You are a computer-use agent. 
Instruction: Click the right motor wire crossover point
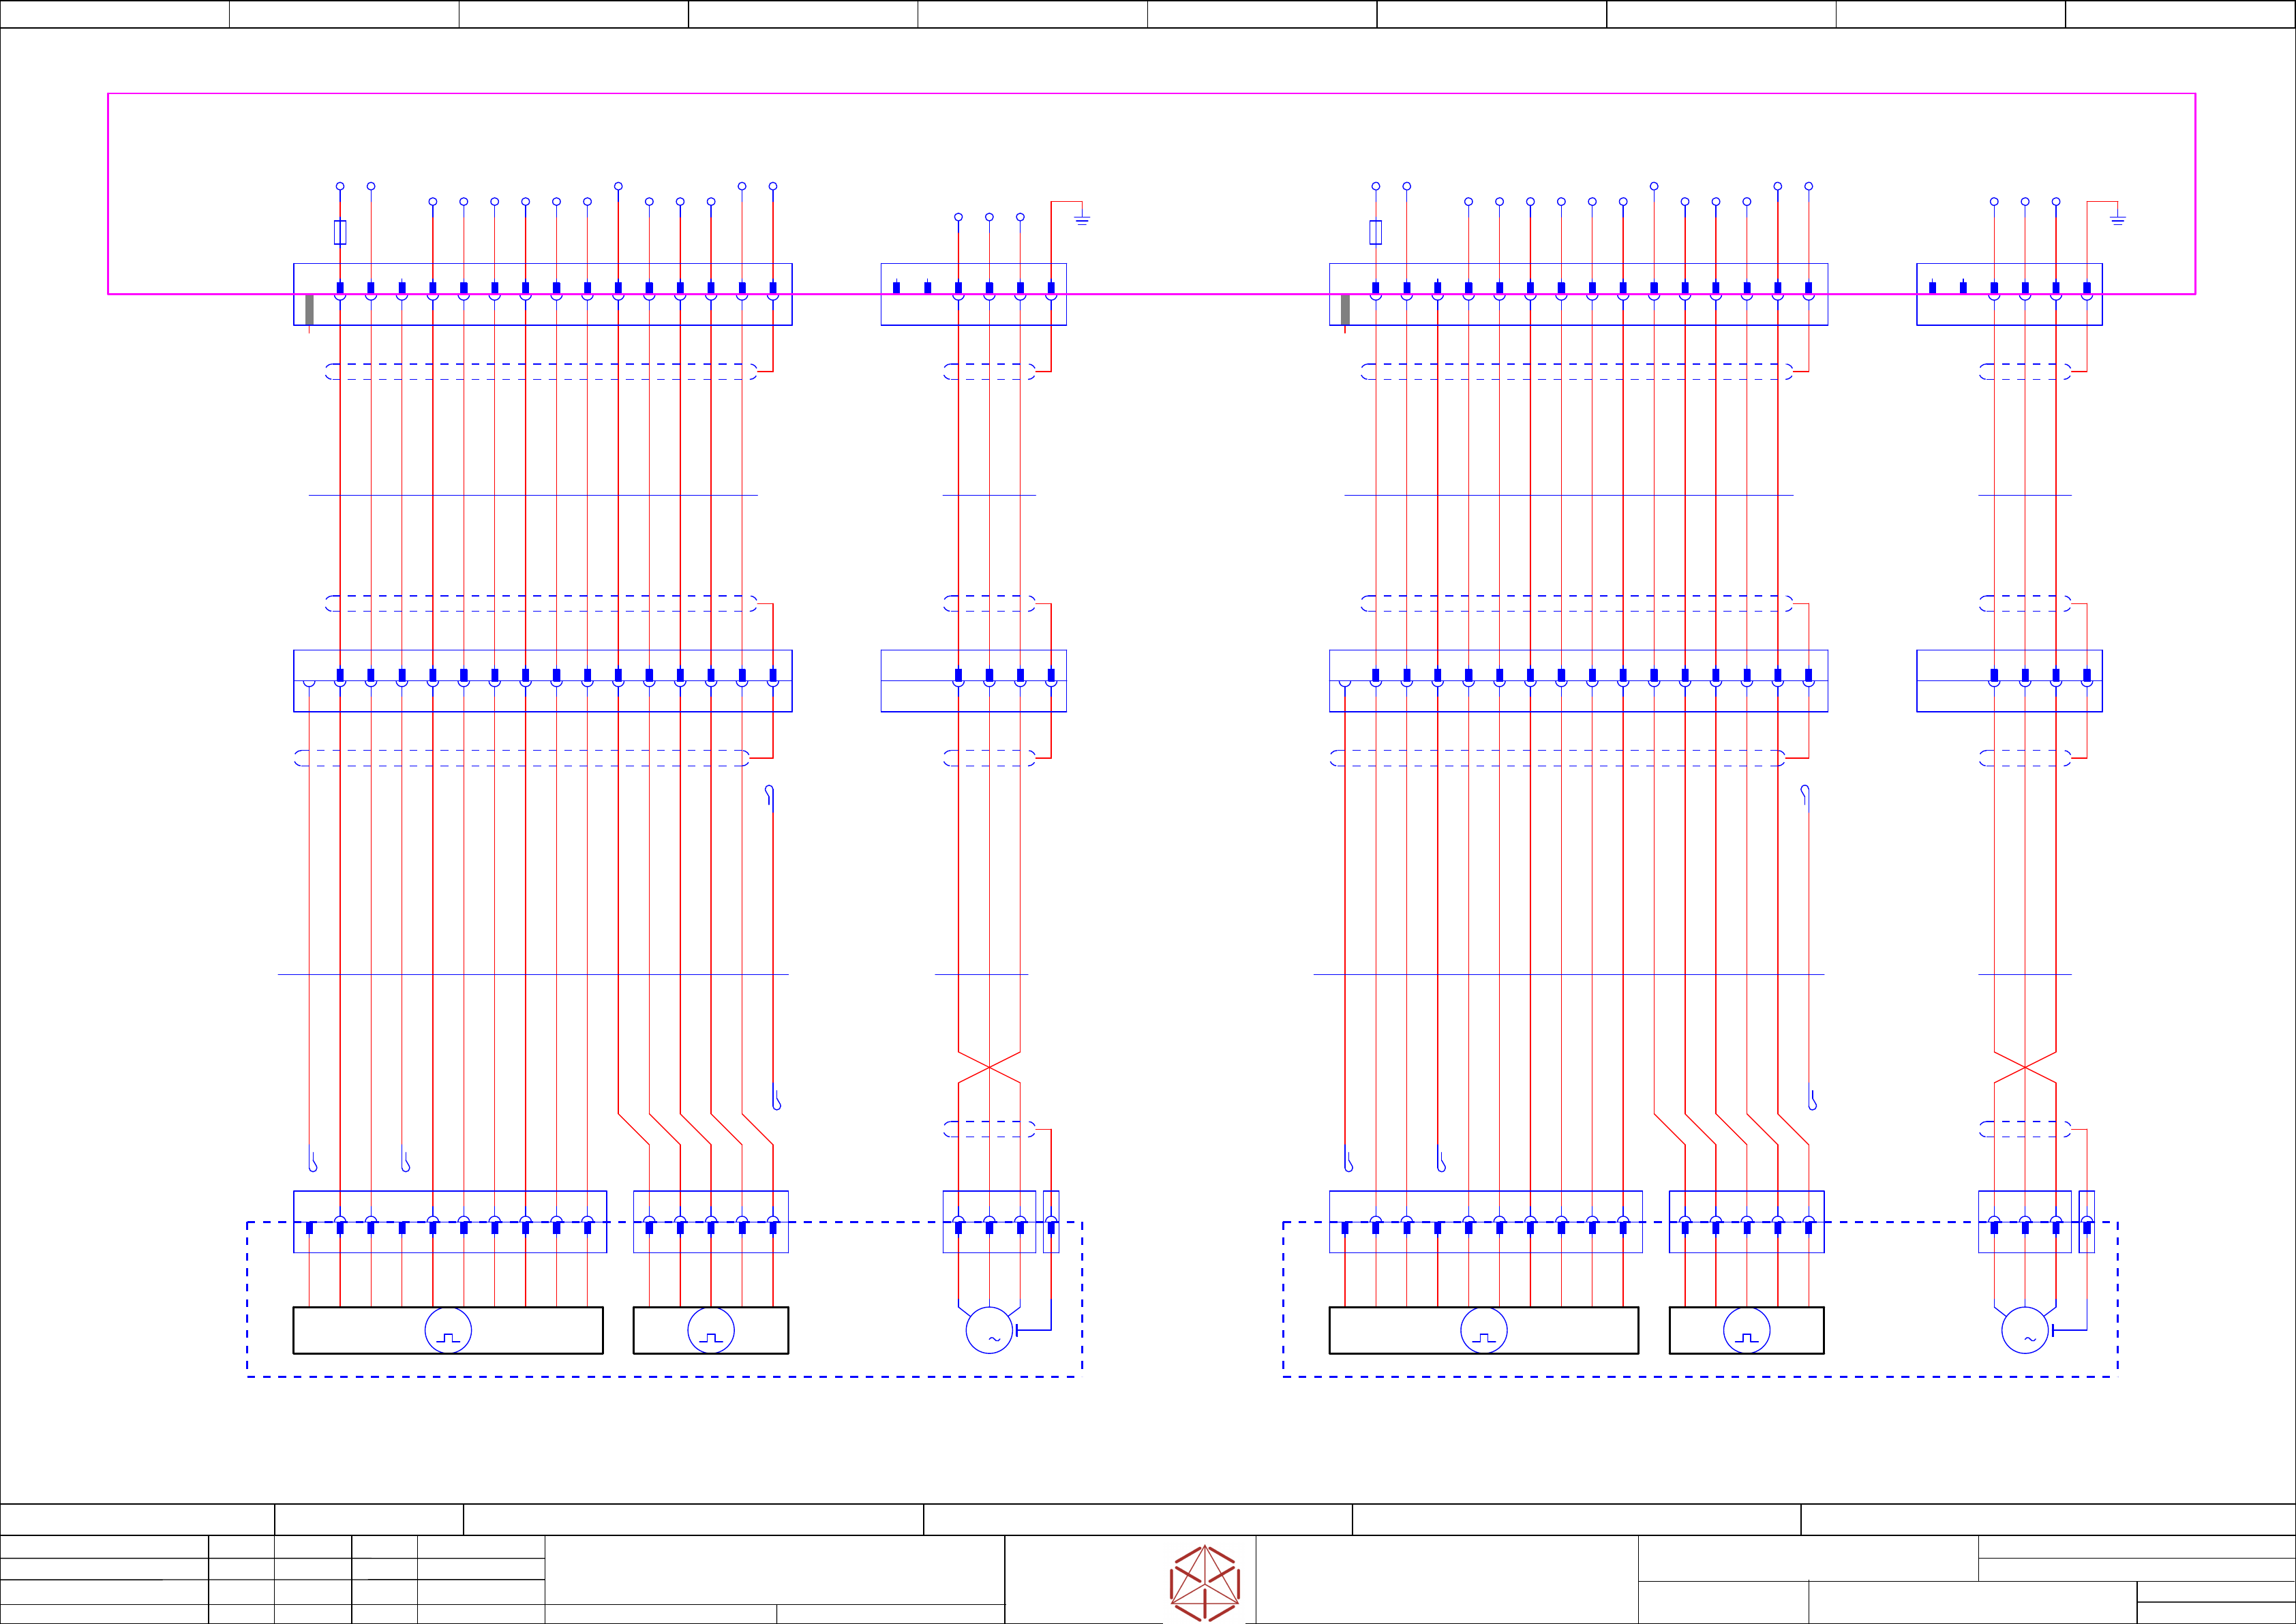2025,1067
